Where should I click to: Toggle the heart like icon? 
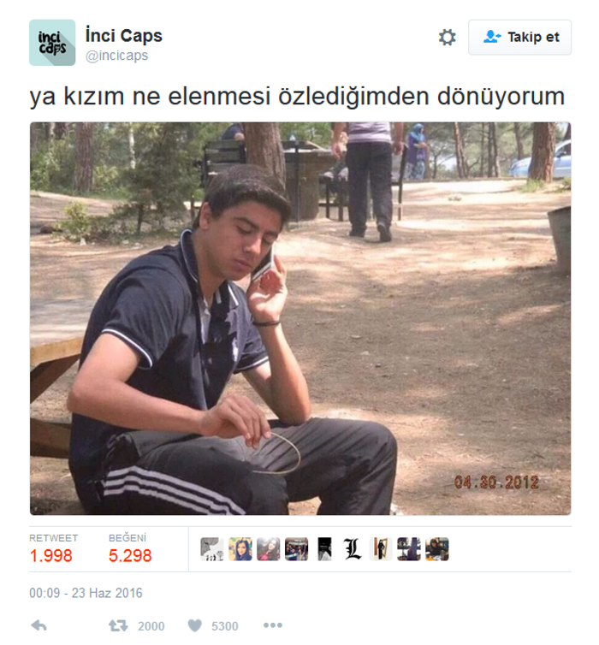tap(195, 626)
